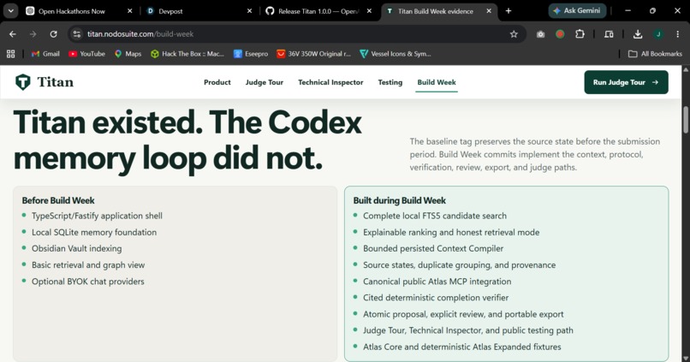
Task: Click the page vertical scrollbar thumb
Action: point(686,119)
